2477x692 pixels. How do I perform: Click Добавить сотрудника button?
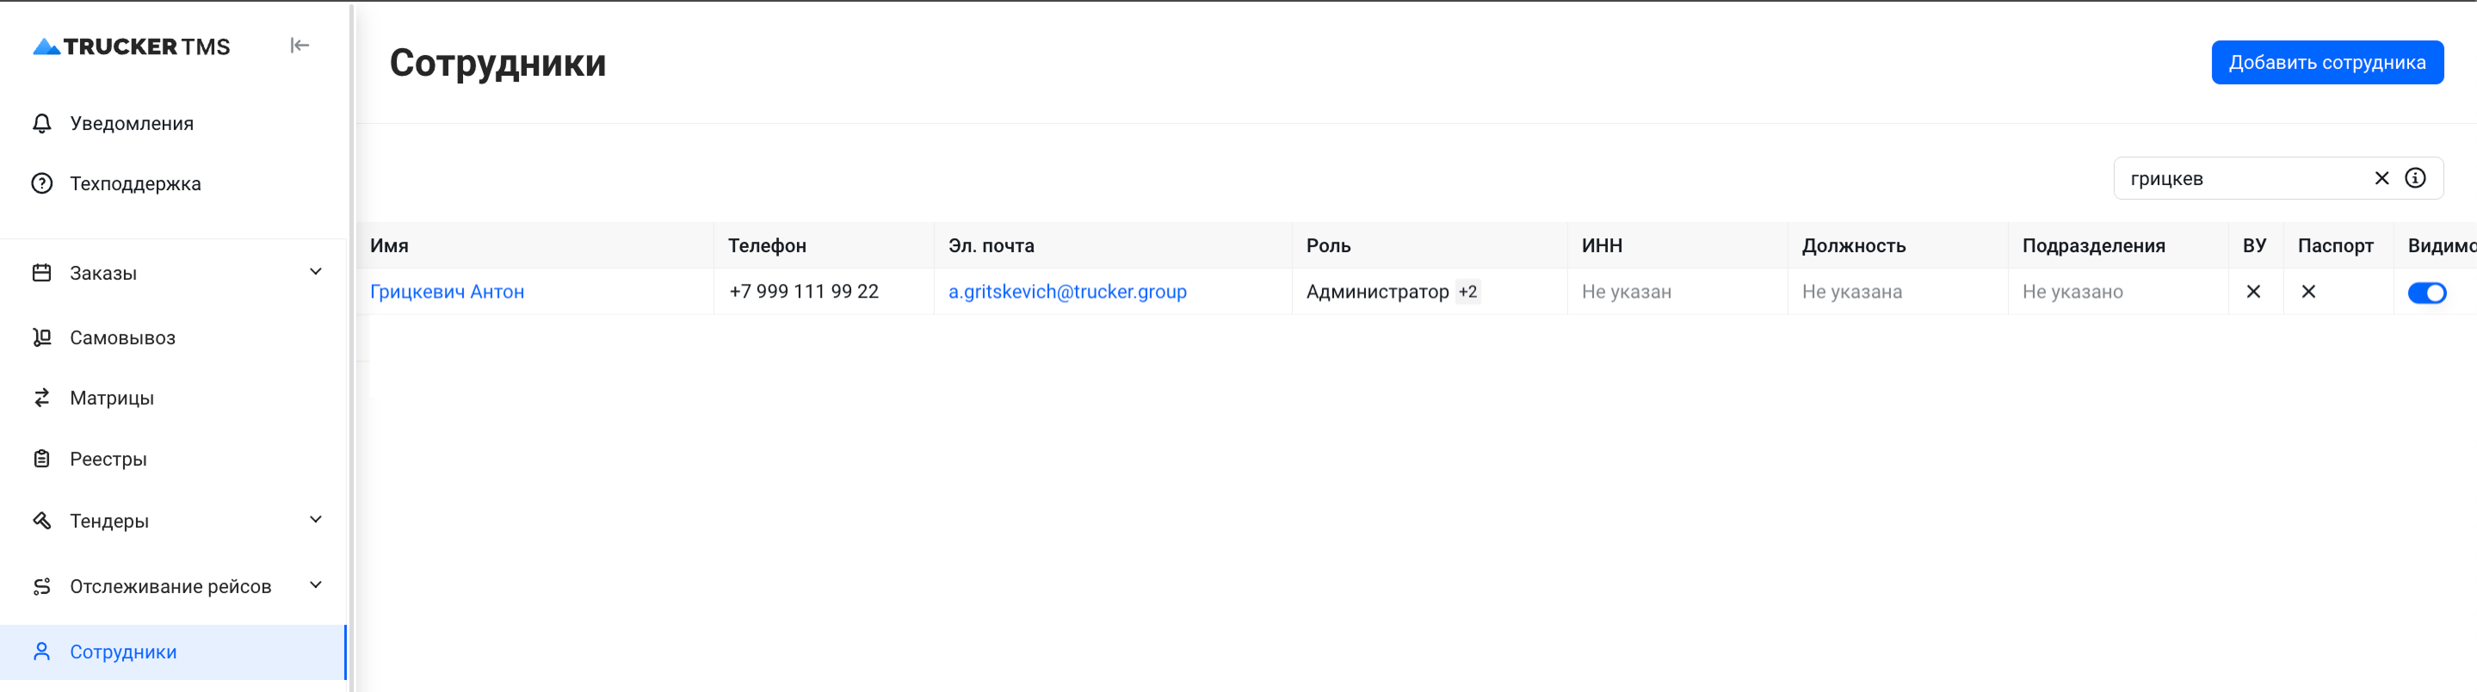(x=2327, y=63)
